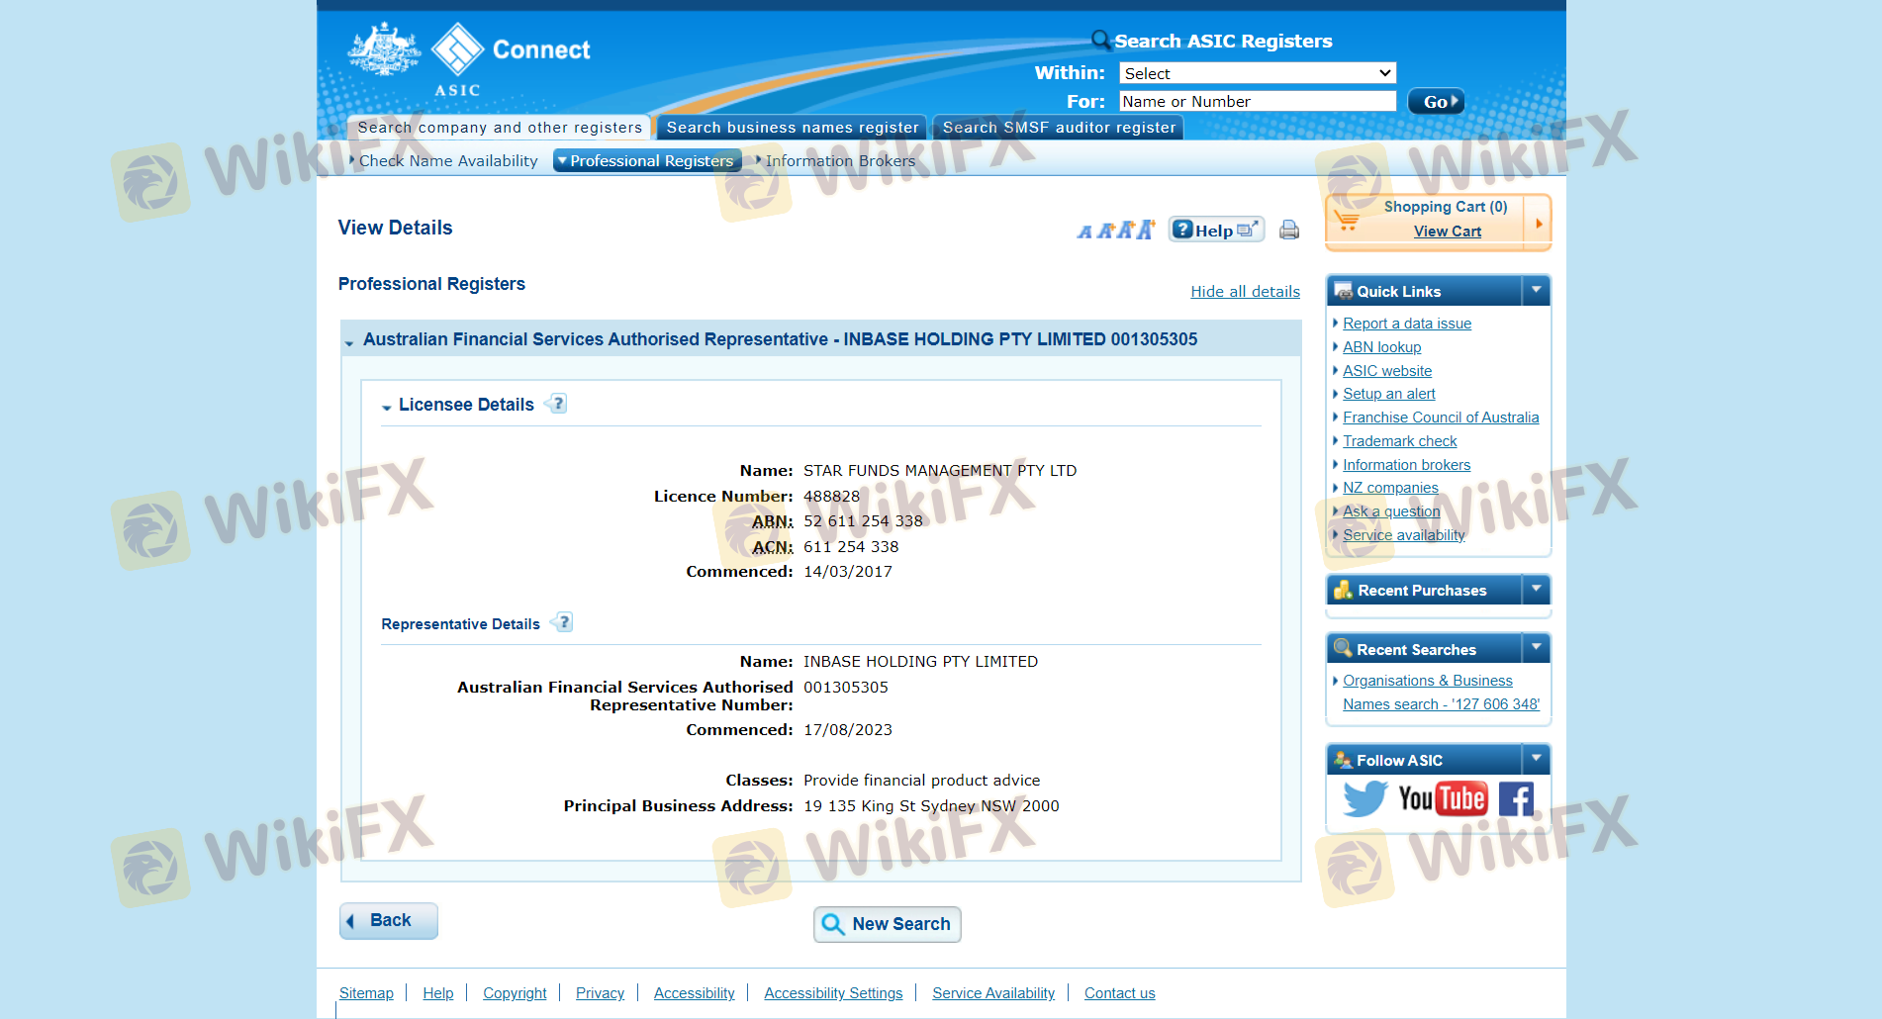Open the Within Select dropdown
The height and width of the screenshot is (1019, 1882).
(x=1257, y=73)
